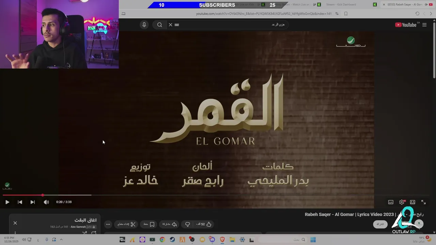Image resolution: width=436 pixels, height=245 pixels.
Task: Click the browser address bar URL
Action: pos(264,14)
